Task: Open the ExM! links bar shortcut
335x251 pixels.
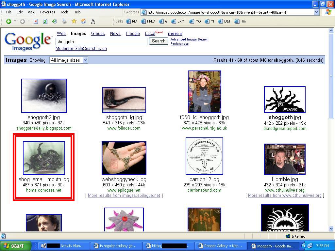Action: (x=178, y=21)
